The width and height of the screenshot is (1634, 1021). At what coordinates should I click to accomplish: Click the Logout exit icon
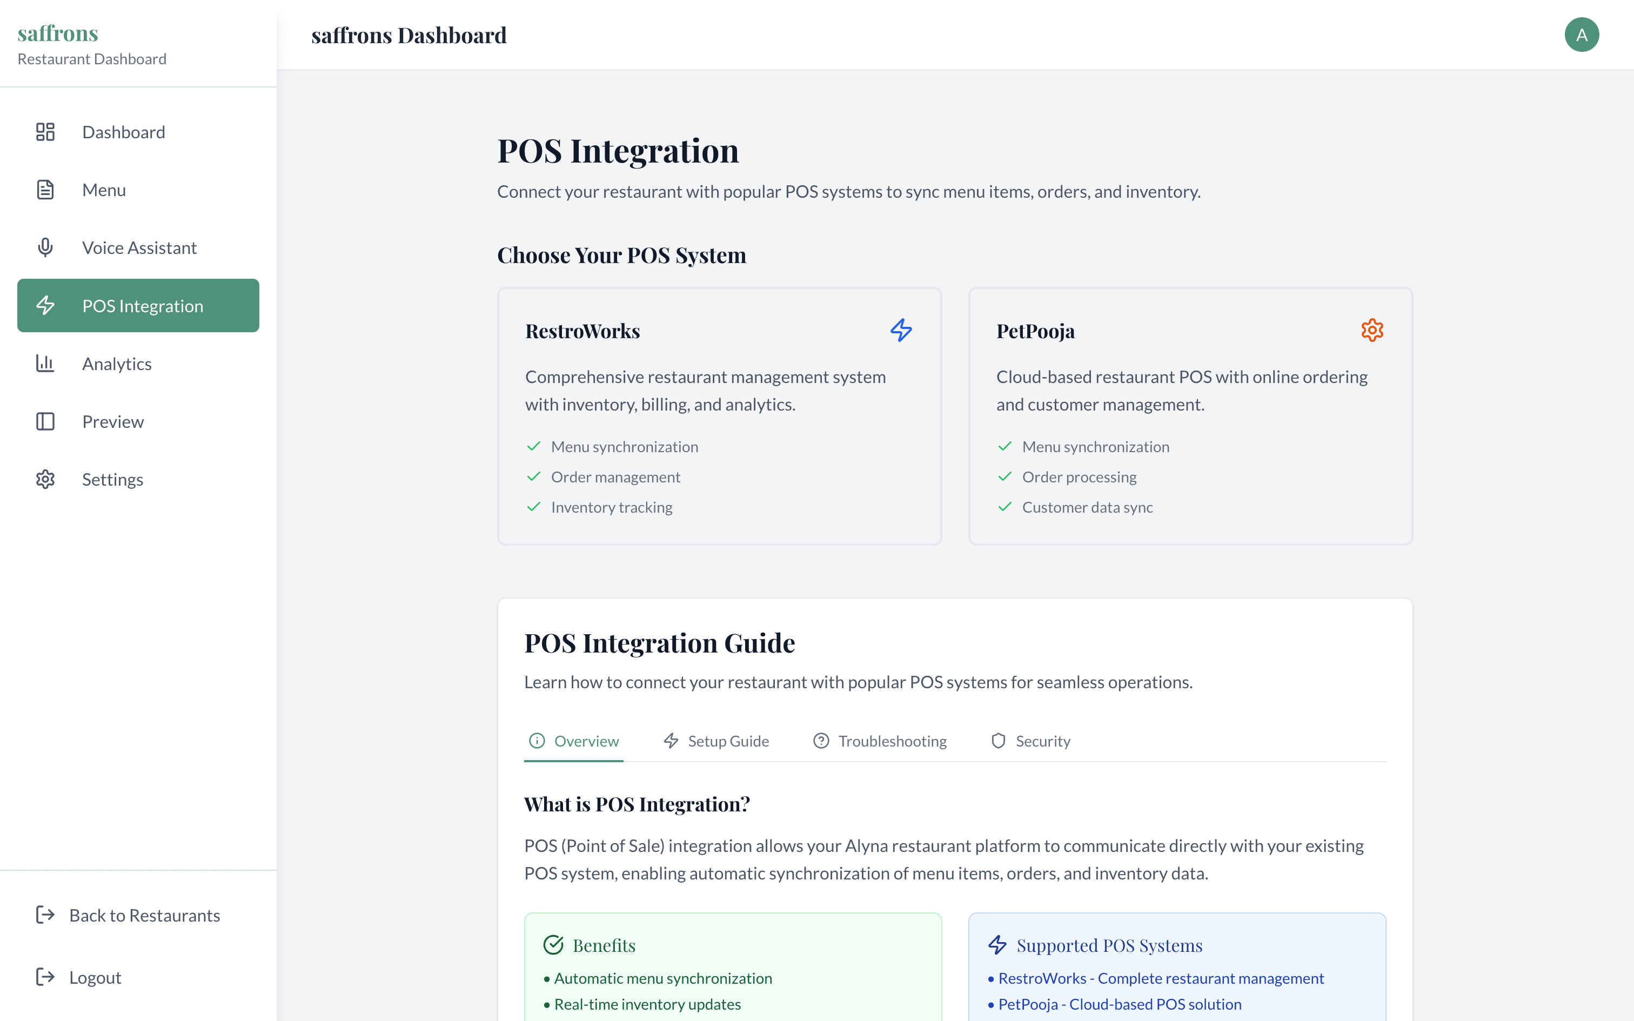tap(45, 977)
